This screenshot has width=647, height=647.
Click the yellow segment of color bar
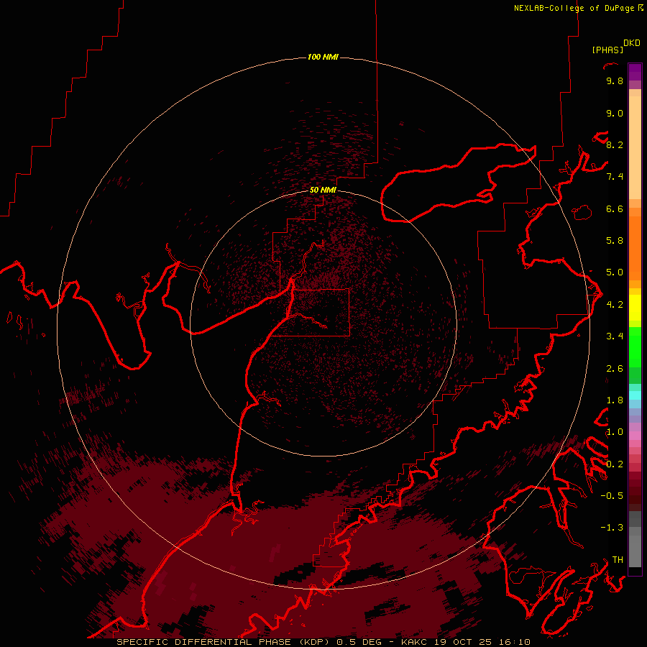[635, 308]
